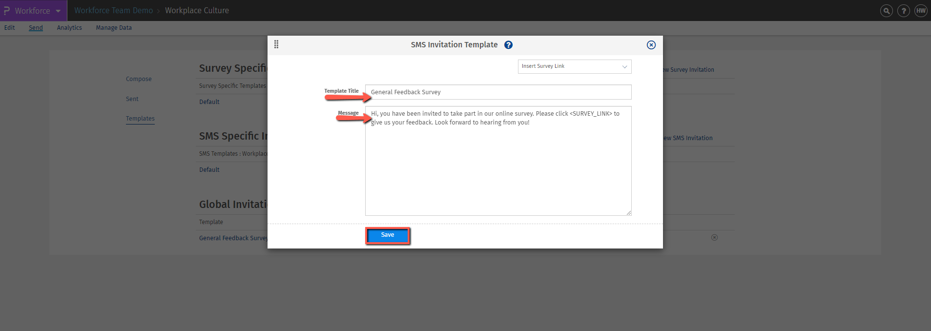Click inside the Message text area
Image resolution: width=931 pixels, height=331 pixels.
tap(498, 161)
